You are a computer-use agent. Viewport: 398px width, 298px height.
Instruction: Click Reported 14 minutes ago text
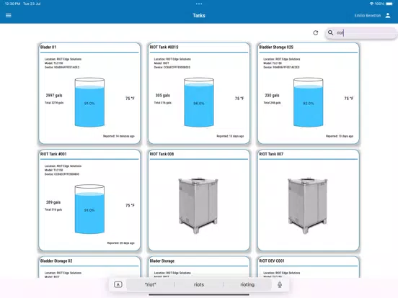point(119,136)
